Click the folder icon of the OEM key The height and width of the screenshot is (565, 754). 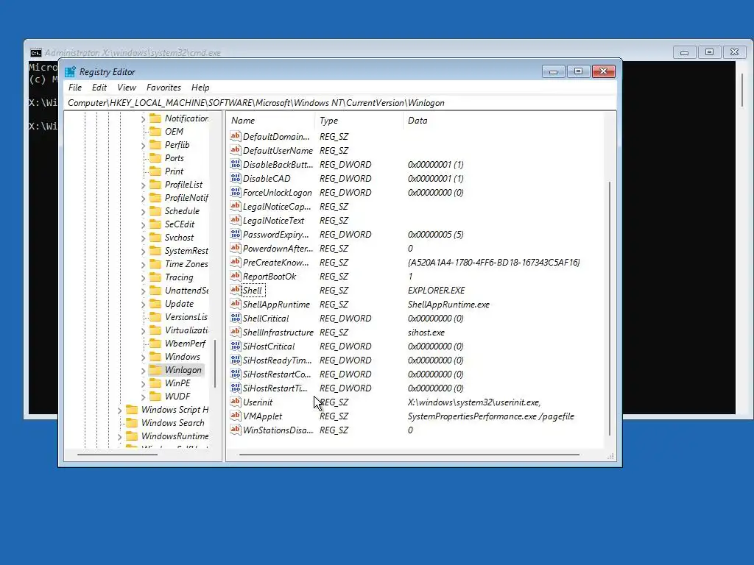pyautogui.click(x=155, y=131)
